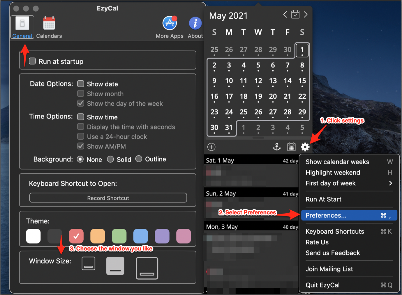402x295 pixels.
Task: Choose the green theme swatch
Action: coord(119,236)
